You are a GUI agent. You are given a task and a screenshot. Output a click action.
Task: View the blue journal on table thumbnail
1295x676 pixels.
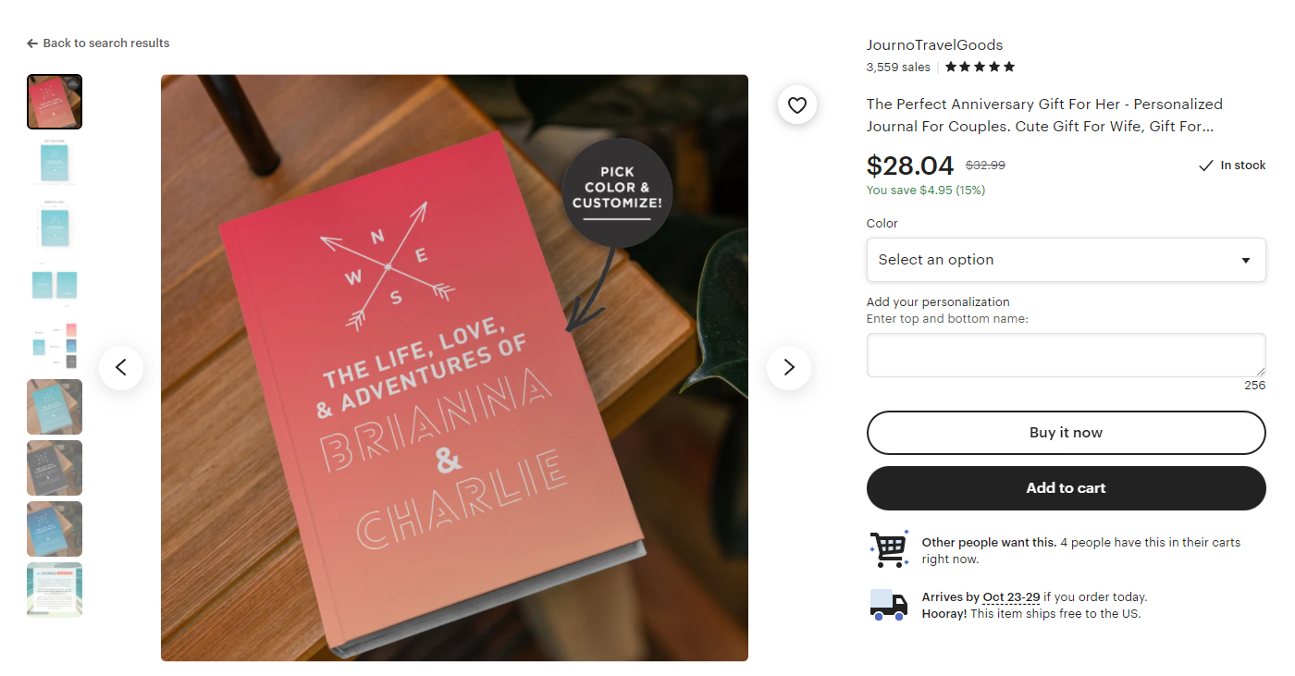pyautogui.click(x=55, y=529)
